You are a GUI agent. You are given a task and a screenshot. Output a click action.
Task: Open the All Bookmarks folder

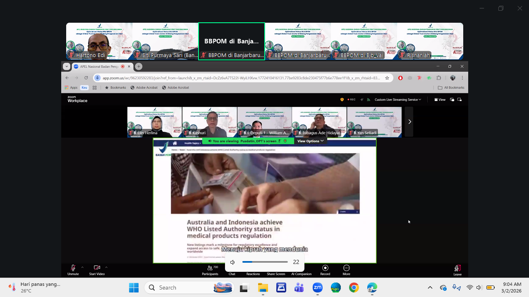click(x=451, y=88)
